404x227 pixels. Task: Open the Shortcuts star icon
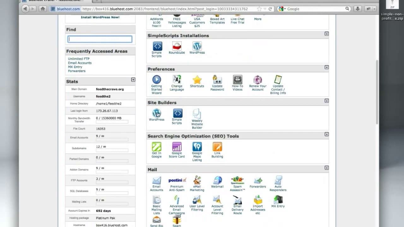tap(197, 81)
